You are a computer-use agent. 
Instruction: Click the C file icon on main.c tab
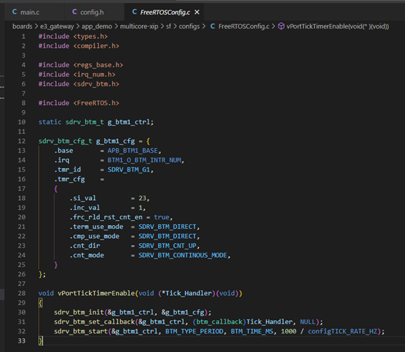point(15,12)
